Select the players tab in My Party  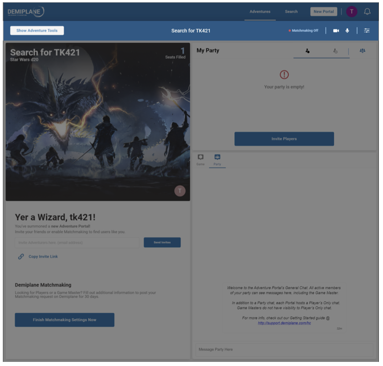pyautogui.click(x=308, y=51)
